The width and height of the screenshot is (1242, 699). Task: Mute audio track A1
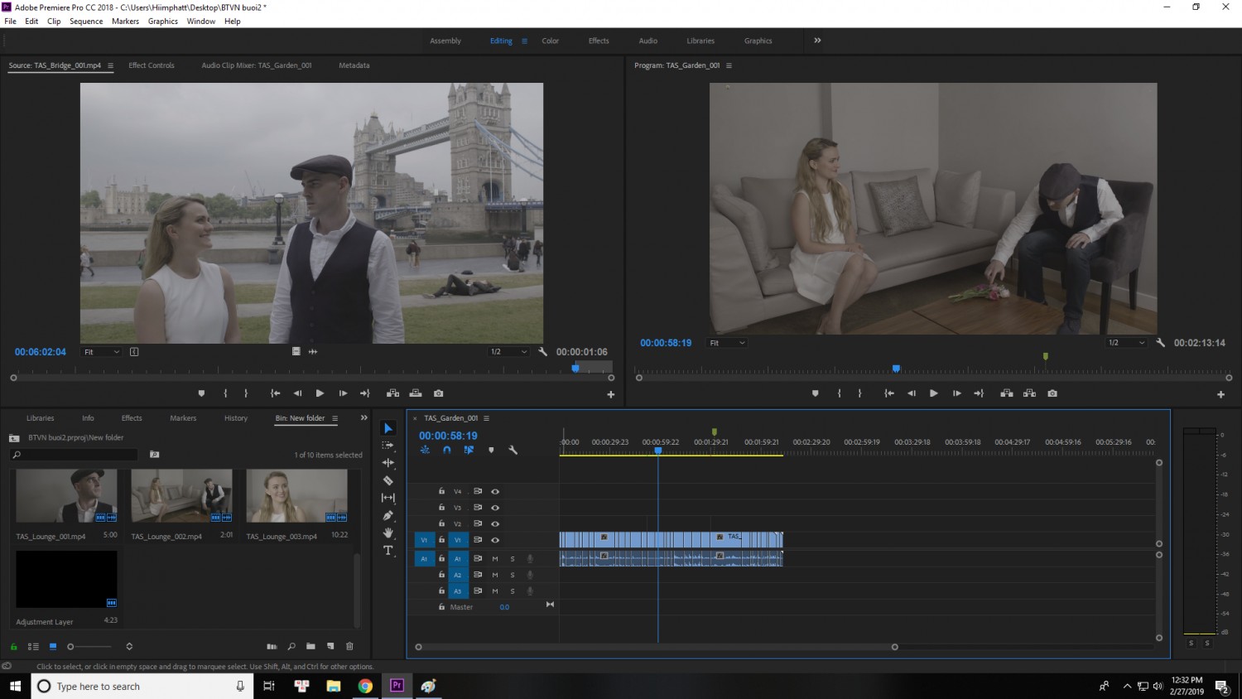[495, 559]
